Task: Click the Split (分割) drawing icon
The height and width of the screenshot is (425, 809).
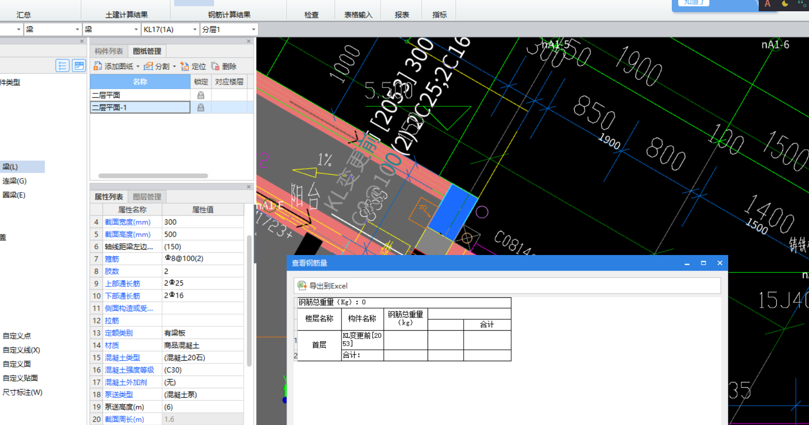Action: tap(148, 66)
